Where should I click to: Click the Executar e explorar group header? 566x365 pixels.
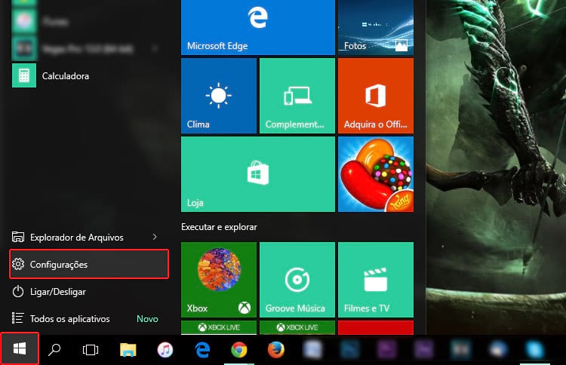(x=219, y=227)
